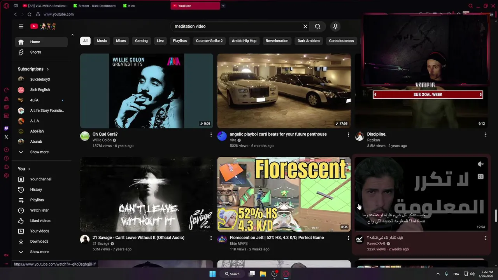Reload the page

tap(29, 14)
